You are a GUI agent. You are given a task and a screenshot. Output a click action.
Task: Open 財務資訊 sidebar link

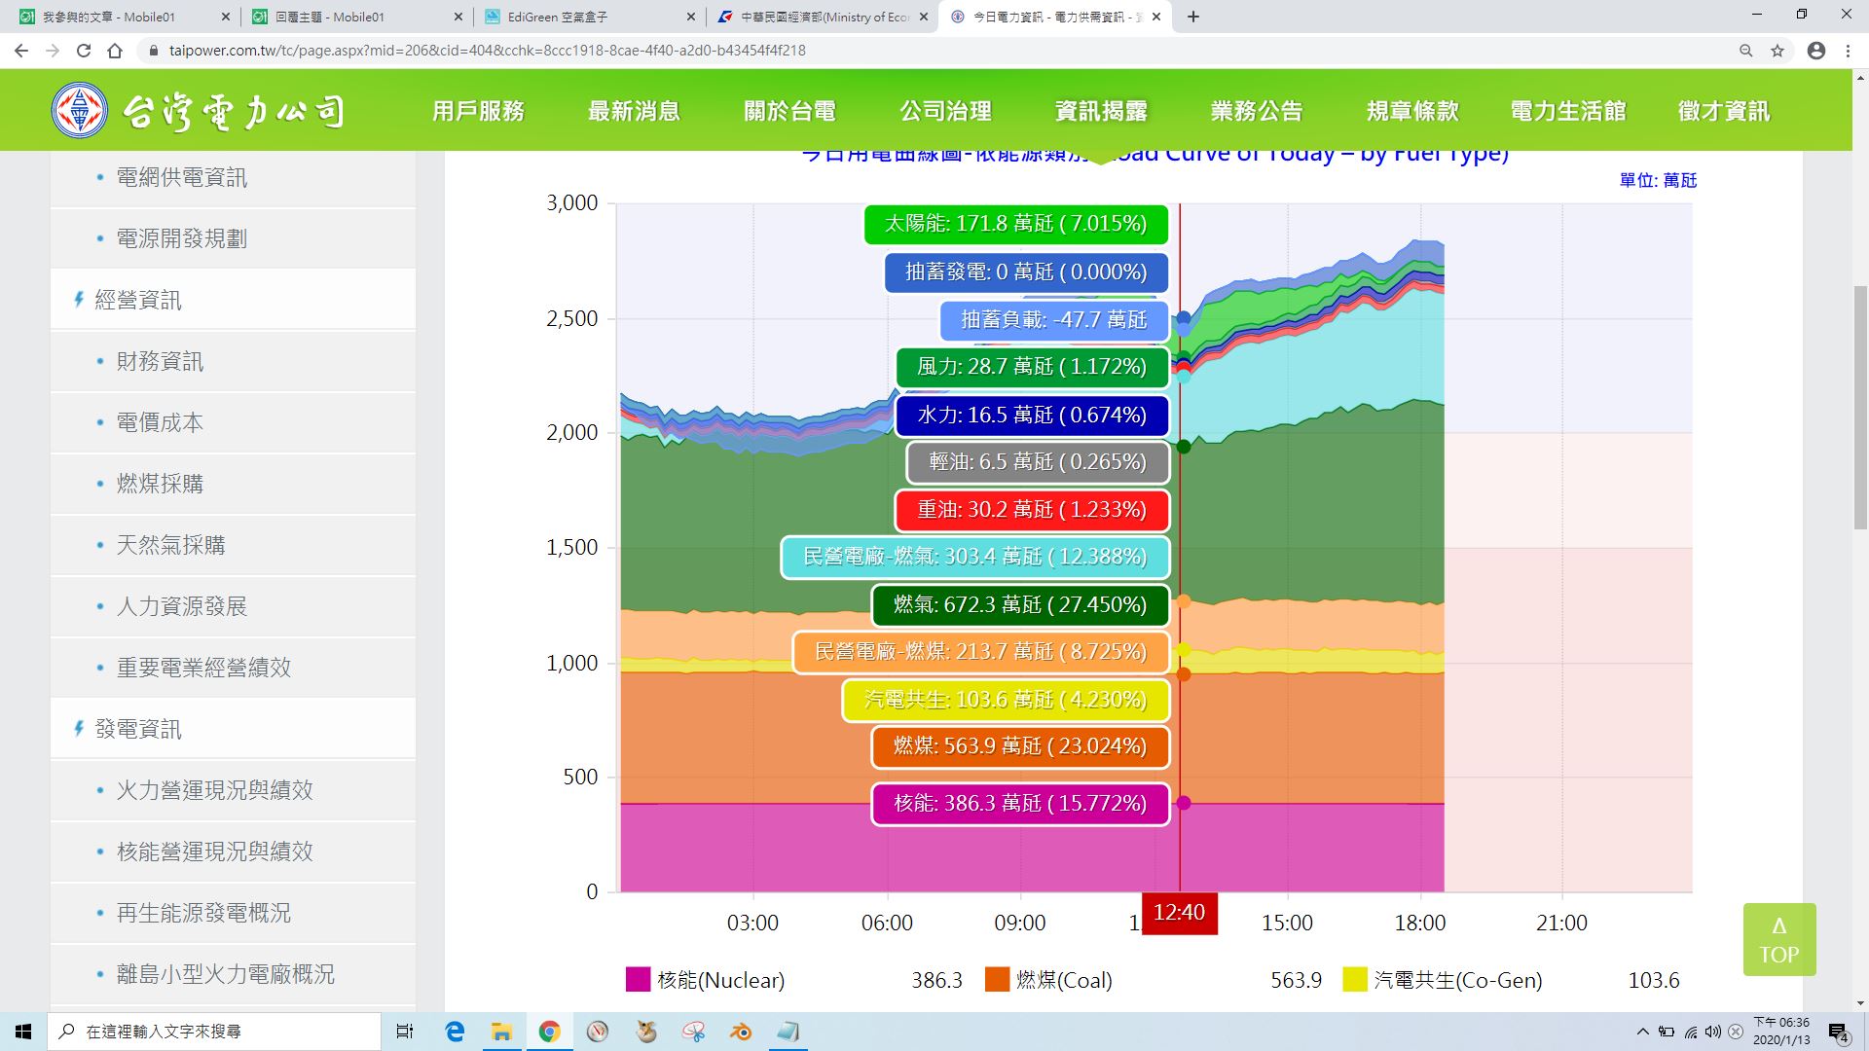pos(160,361)
